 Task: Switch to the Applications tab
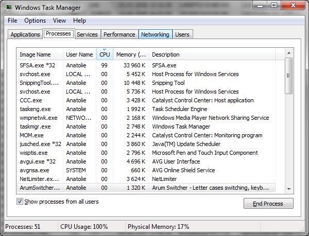(x=25, y=34)
